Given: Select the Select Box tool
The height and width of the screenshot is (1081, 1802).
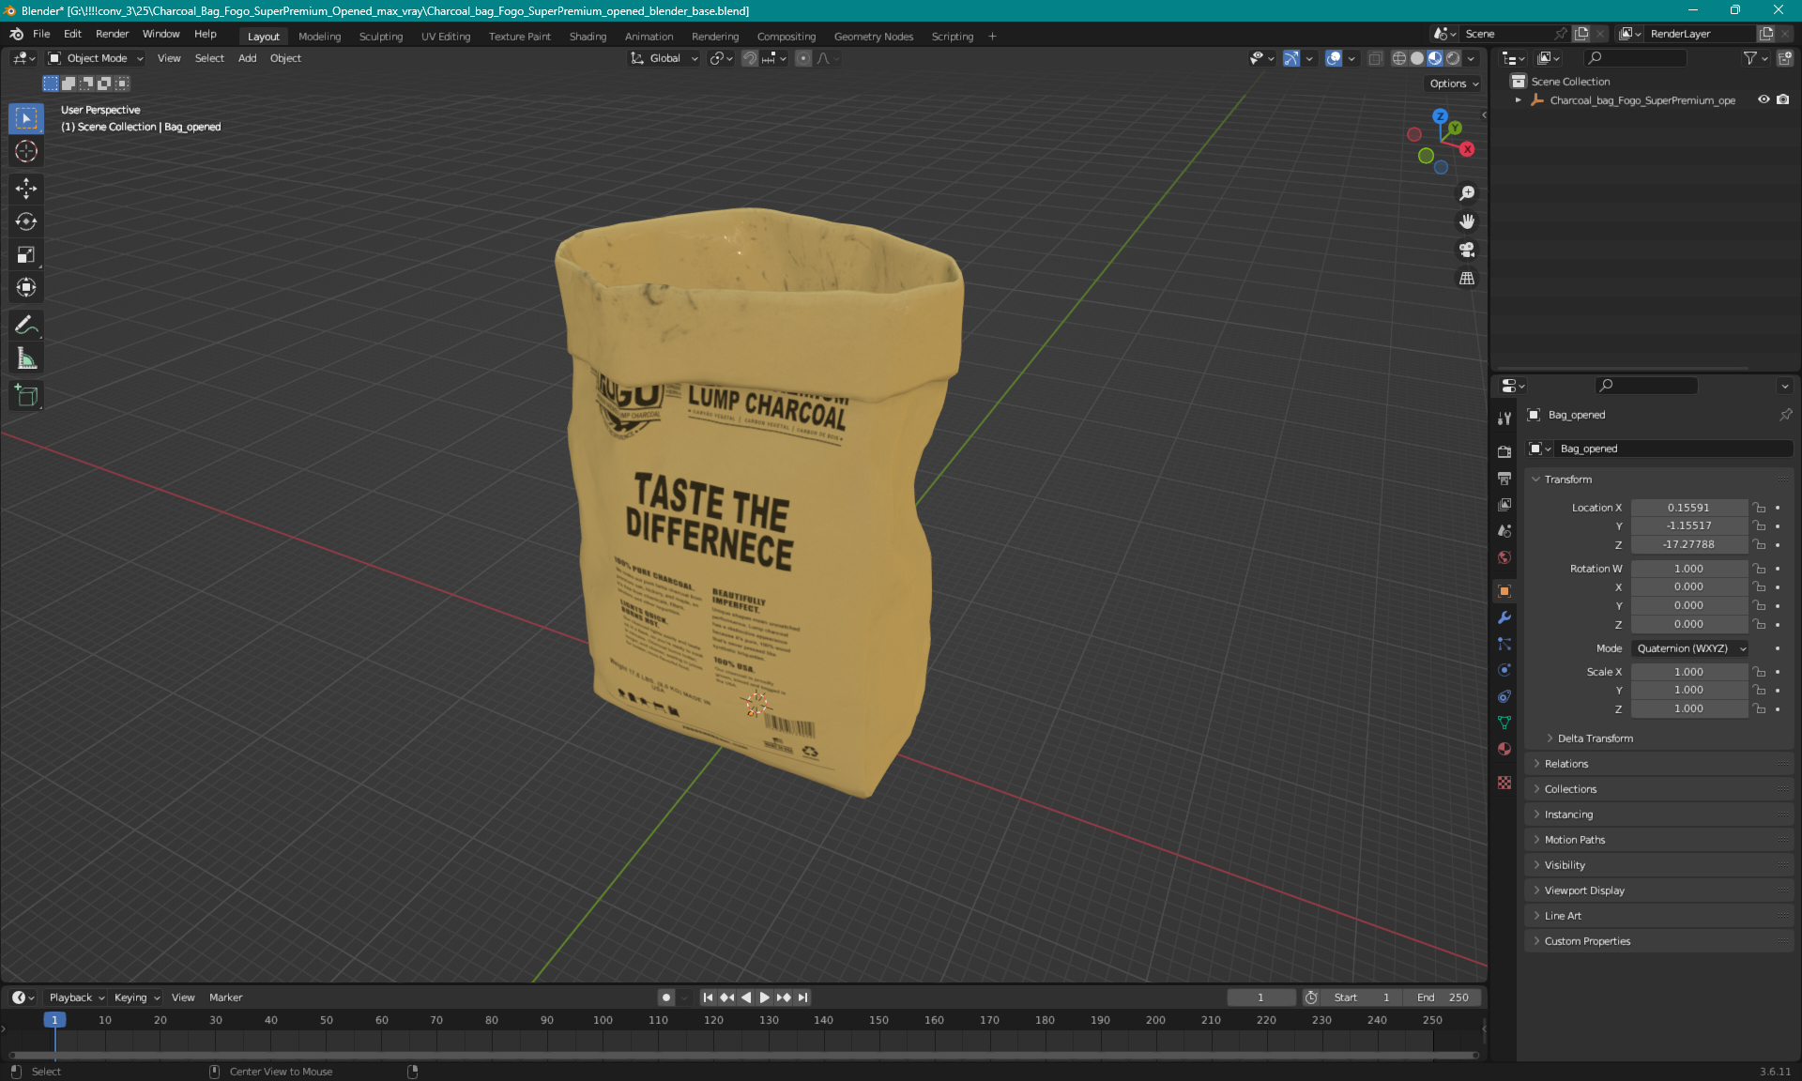Looking at the screenshot, I should (26, 118).
